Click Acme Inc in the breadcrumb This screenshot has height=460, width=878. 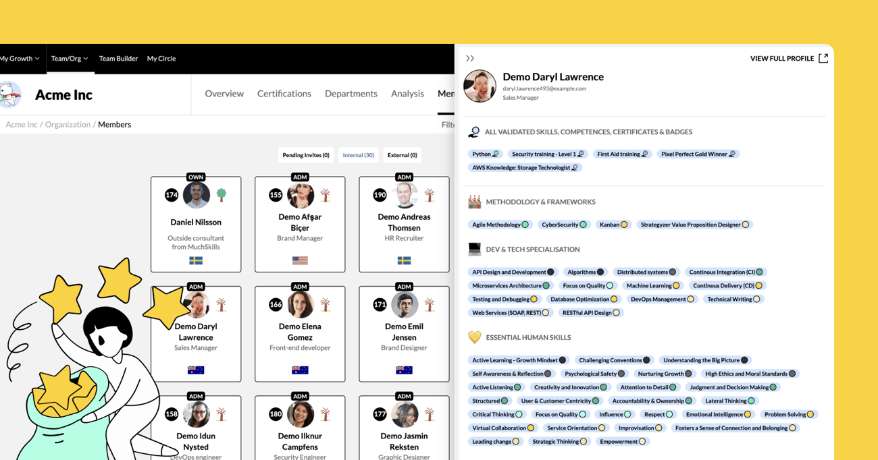click(22, 125)
